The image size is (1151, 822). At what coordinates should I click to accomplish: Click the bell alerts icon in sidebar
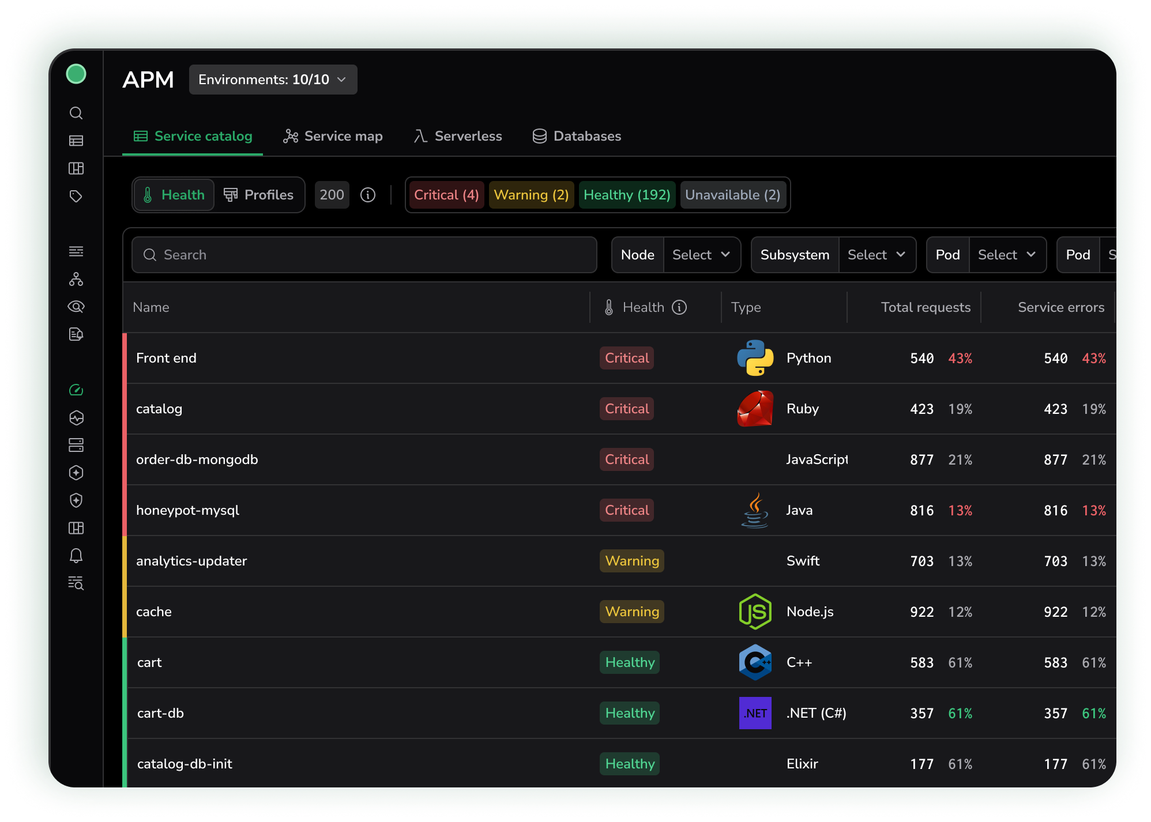click(x=76, y=556)
